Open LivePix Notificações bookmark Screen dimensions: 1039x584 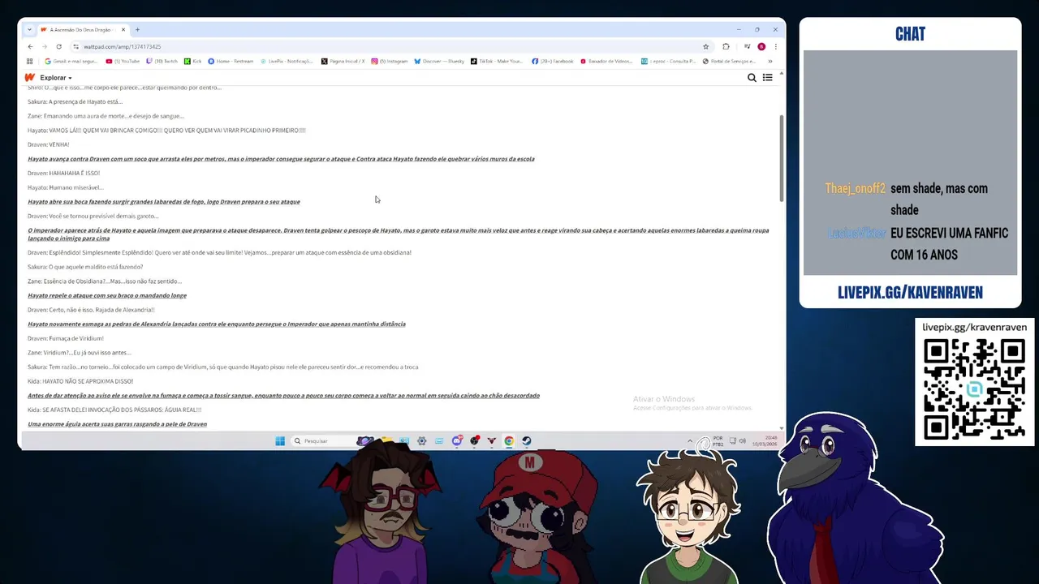287,61
